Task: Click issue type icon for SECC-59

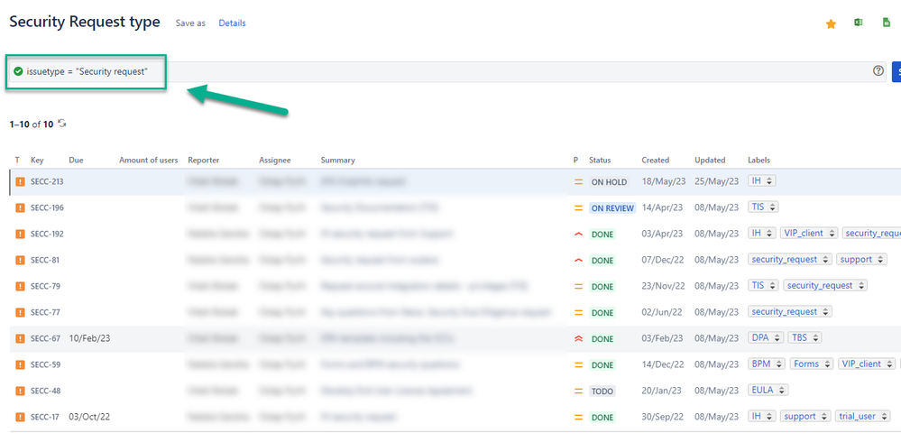Action: pyautogui.click(x=20, y=364)
